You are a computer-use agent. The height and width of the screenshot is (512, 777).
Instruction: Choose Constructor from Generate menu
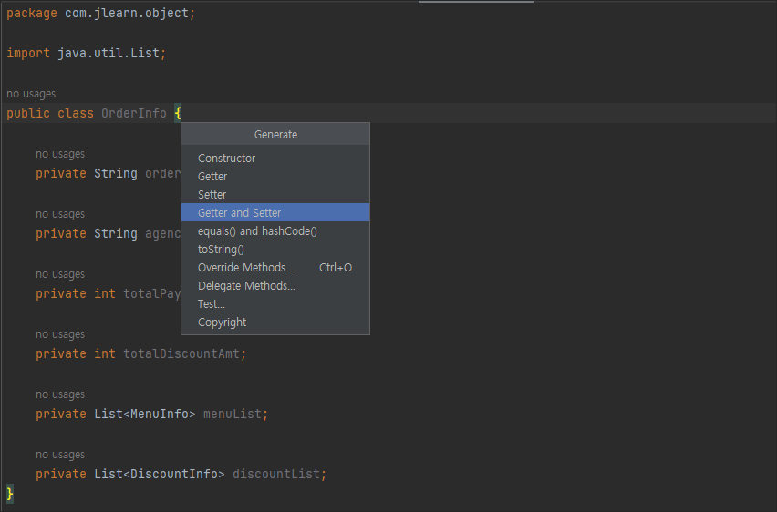[x=275, y=158]
